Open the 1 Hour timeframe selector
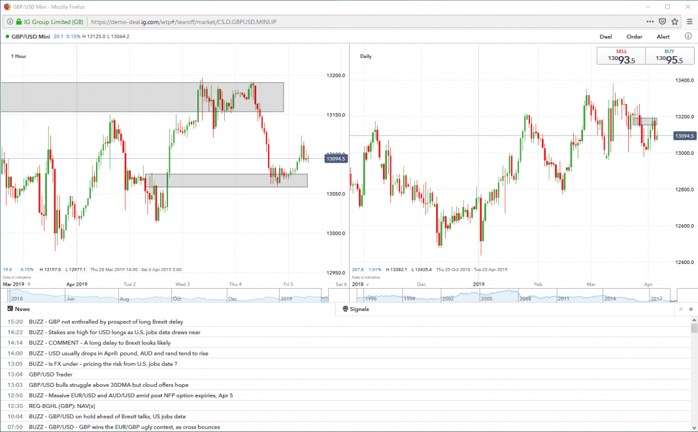This screenshot has height=432, width=698. 18,56
